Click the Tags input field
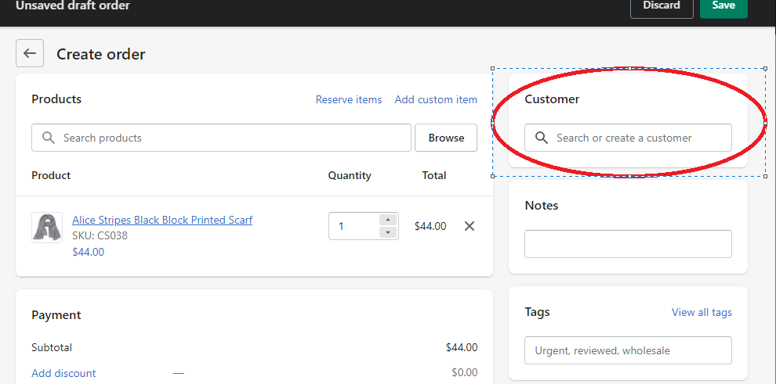The width and height of the screenshot is (776, 384). [628, 350]
